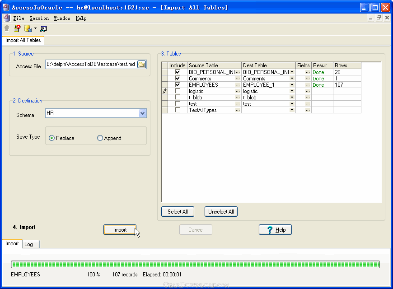Expand Dest Table dropdown for t_blob
Image resolution: width=393 pixels, height=289 pixels.
[292, 97]
